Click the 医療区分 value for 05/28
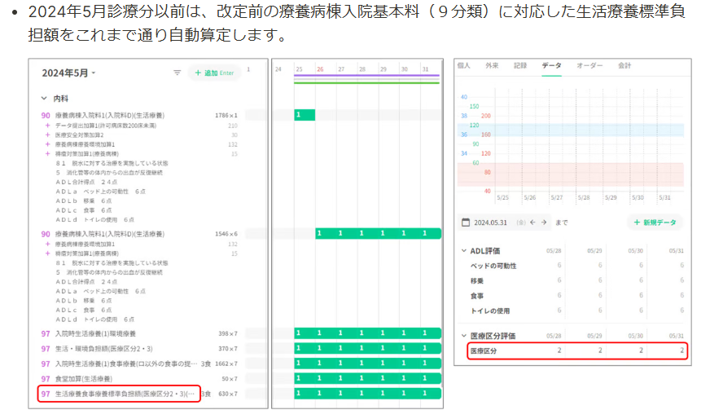Image resolution: width=710 pixels, height=410 pixels. tap(559, 350)
